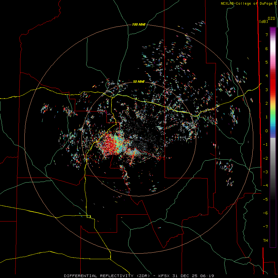Select the 5 value on the dB scale
278x278 pixels.
tap(267, 62)
